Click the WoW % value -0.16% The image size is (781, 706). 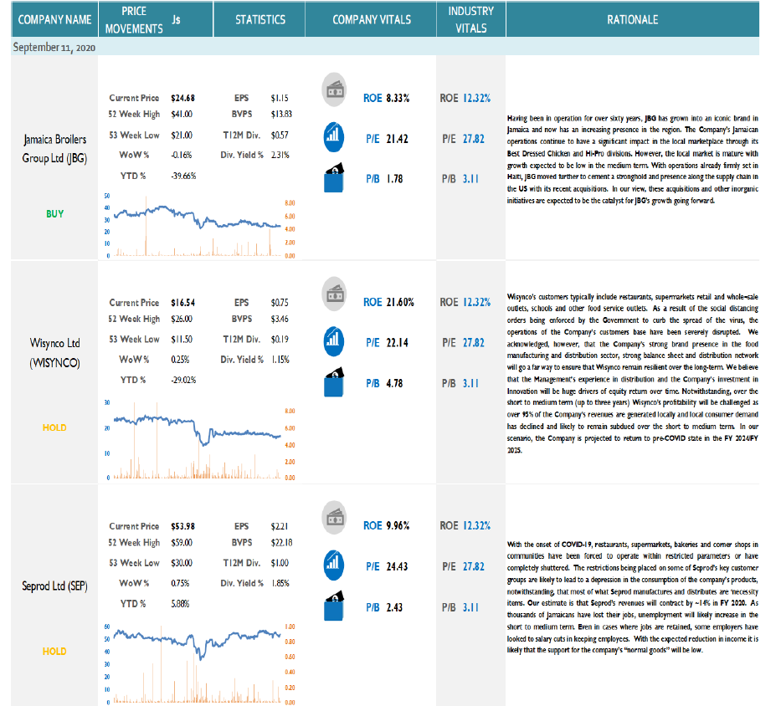pyautogui.click(x=182, y=155)
